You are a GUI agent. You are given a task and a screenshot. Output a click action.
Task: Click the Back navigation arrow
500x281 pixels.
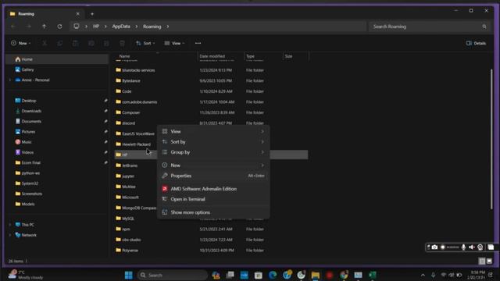pos(13,27)
